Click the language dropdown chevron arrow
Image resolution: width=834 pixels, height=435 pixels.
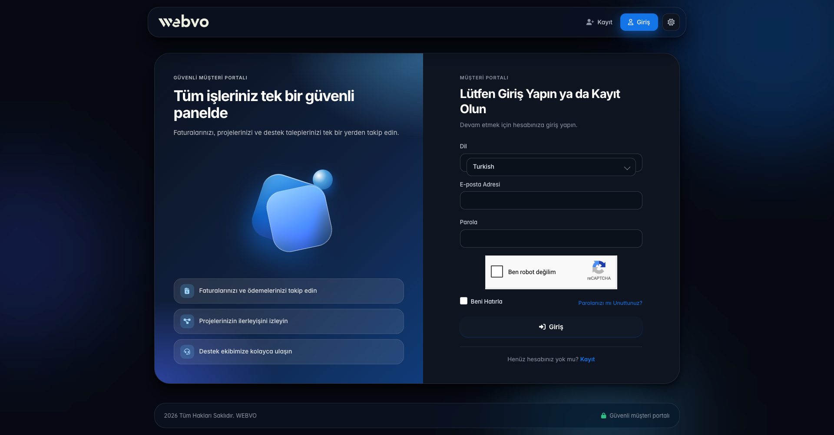pyautogui.click(x=627, y=168)
